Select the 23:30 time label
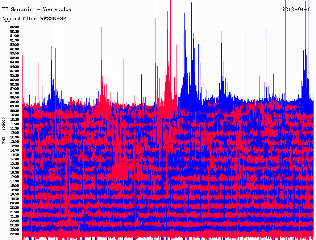This screenshot has height=240, width=316. pyautogui.click(x=15, y=234)
